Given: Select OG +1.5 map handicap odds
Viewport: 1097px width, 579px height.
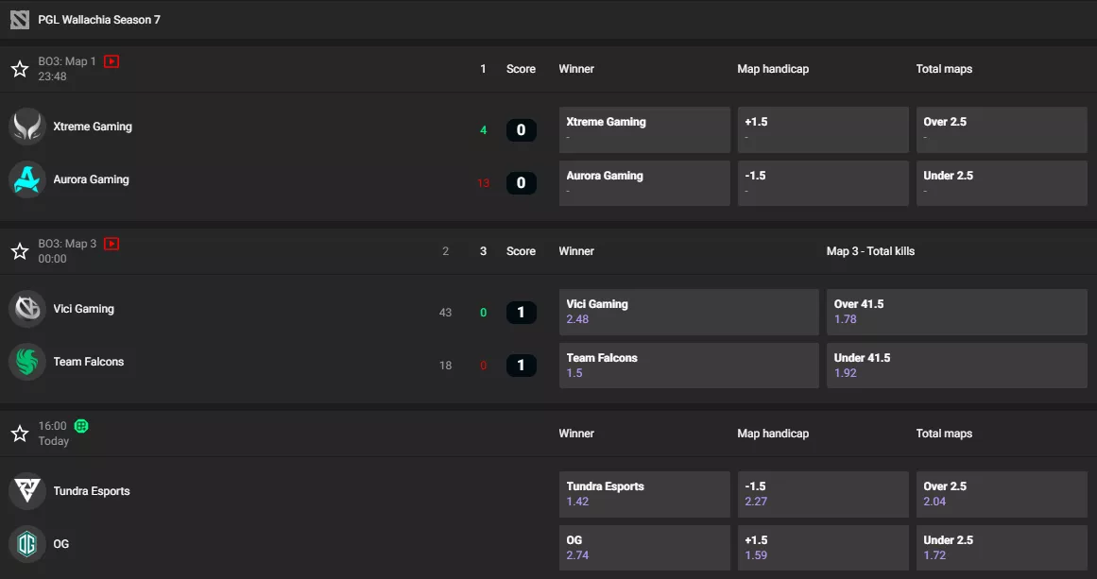Looking at the screenshot, I should click(822, 547).
